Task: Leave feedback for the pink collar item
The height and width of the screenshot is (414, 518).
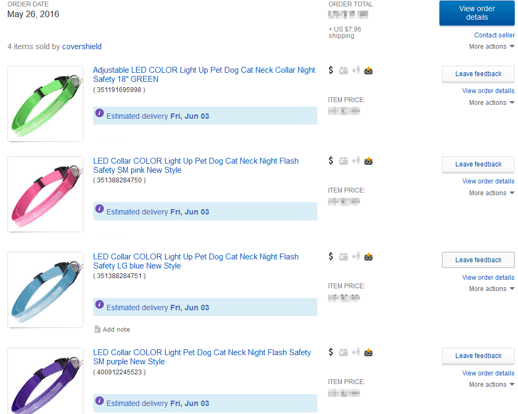Action: 478,164
